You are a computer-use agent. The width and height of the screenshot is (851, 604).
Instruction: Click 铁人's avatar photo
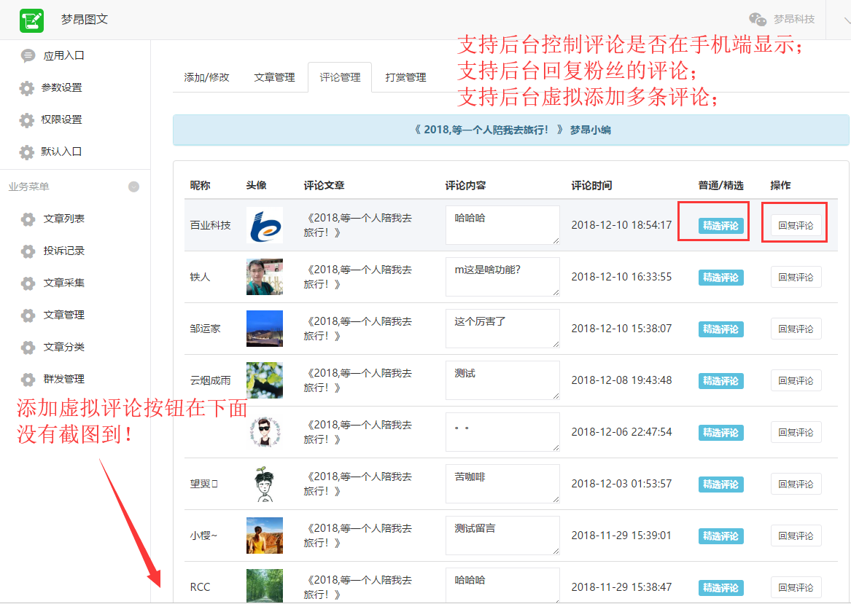tap(264, 277)
